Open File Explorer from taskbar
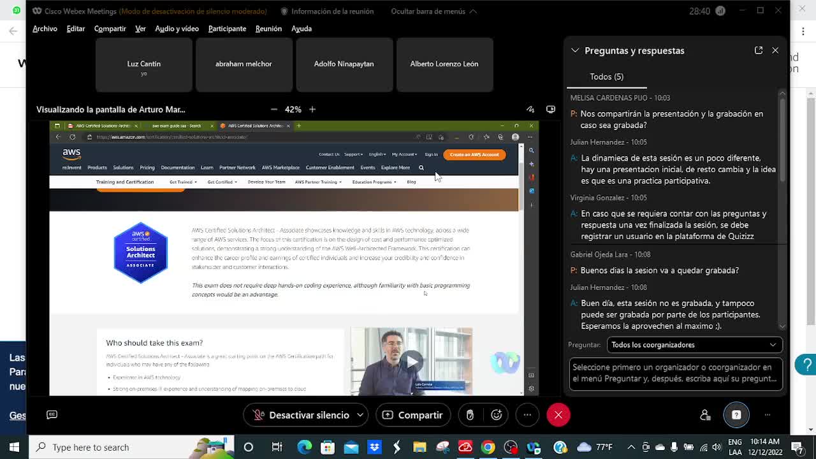 pos(419,447)
